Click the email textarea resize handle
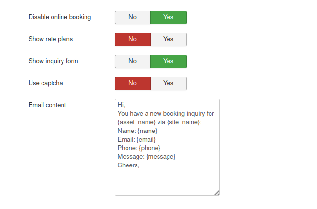317x209 pixels. pyautogui.click(x=216, y=192)
